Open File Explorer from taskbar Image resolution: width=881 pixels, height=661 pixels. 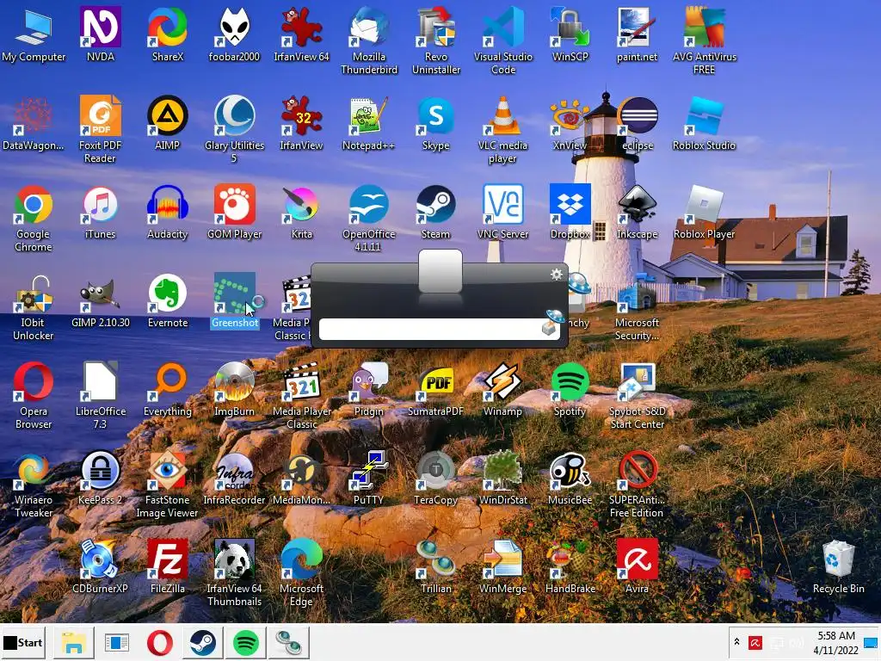(74, 642)
